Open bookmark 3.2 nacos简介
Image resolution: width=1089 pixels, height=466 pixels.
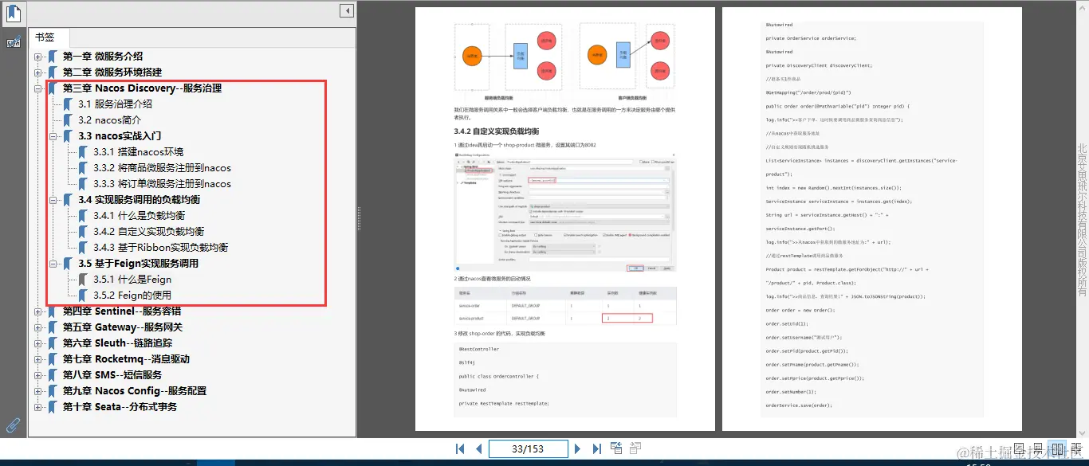(109, 120)
